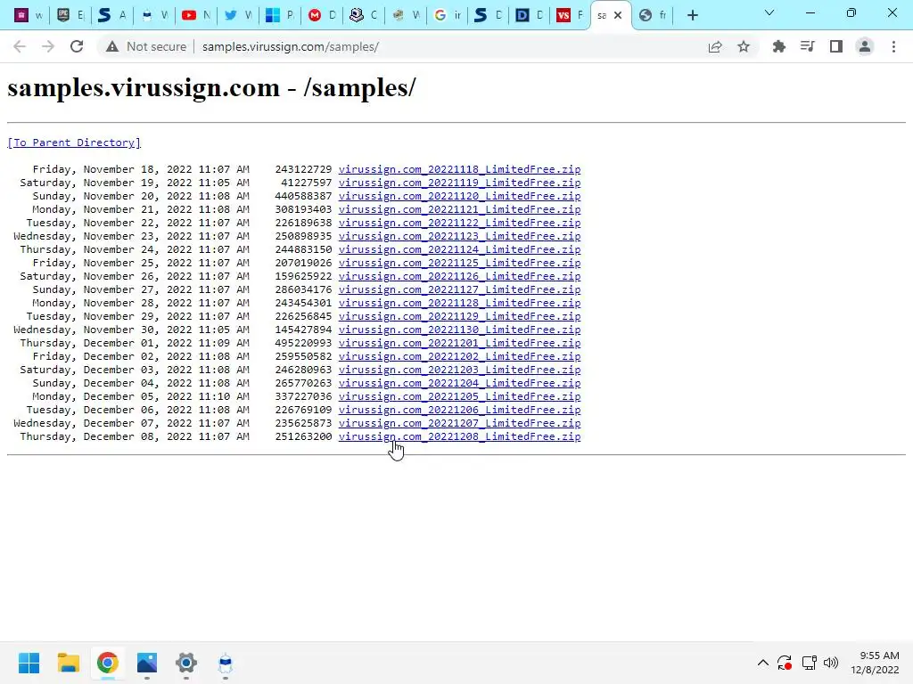This screenshot has width=913, height=684.
Task: Download virussign.com_20221205_LimitedFree.zip
Action: (x=459, y=396)
